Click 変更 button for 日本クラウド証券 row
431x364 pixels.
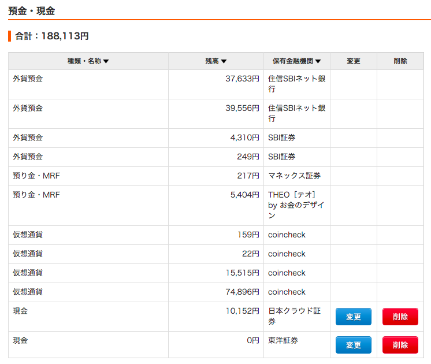(x=353, y=317)
